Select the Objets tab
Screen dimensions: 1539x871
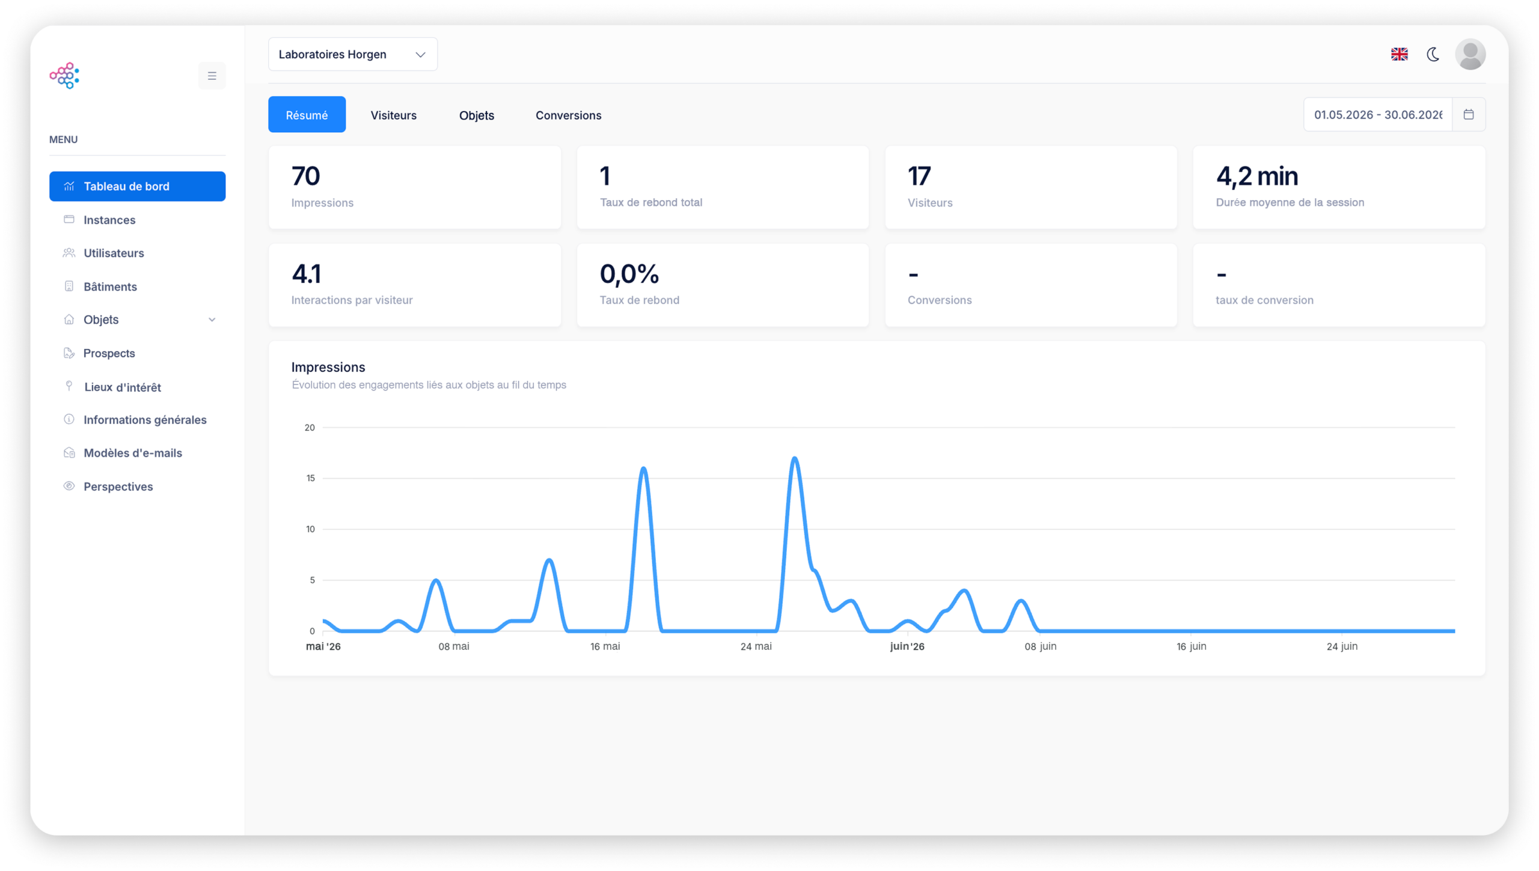coord(476,115)
